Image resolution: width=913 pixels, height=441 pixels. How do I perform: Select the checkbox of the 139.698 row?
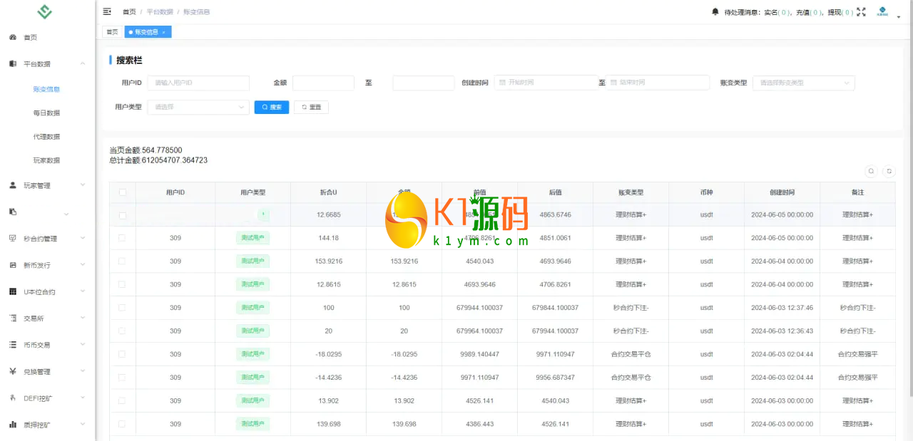pyautogui.click(x=123, y=424)
